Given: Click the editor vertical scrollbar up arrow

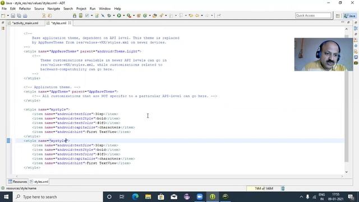Looking at the screenshot, I should tap(347, 29).
